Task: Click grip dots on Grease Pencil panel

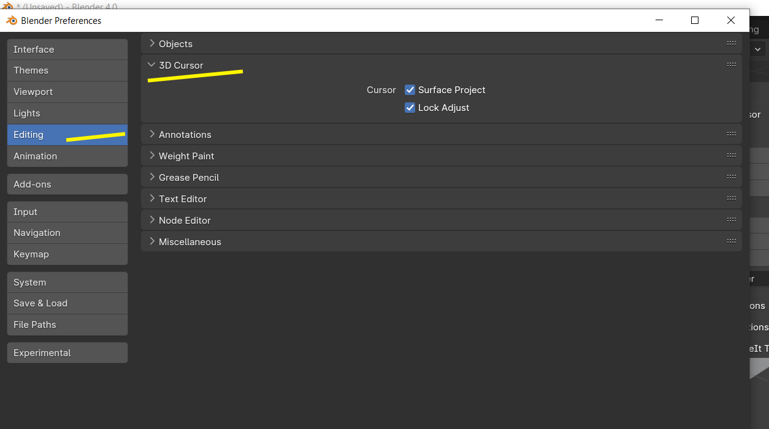Action: [x=731, y=177]
